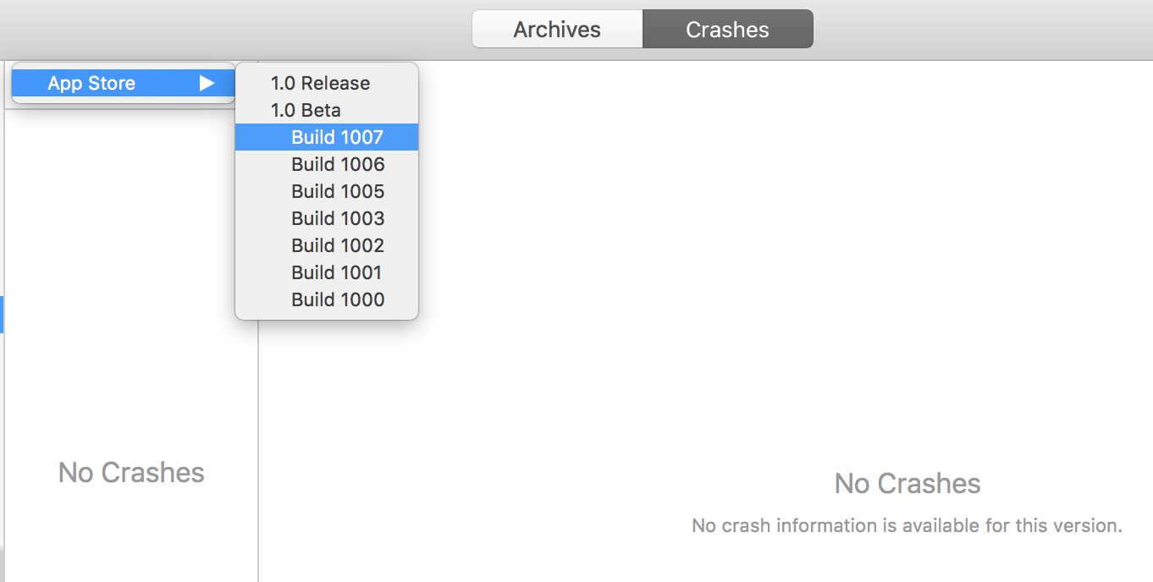
Task: Open crashes for Build 1000
Action: [x=337, y=299]
